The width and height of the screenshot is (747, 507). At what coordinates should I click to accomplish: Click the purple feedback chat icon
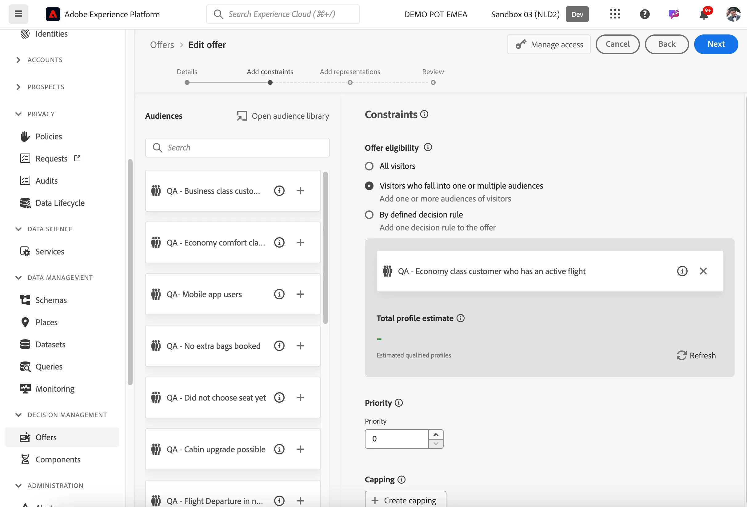coord(674,14)
